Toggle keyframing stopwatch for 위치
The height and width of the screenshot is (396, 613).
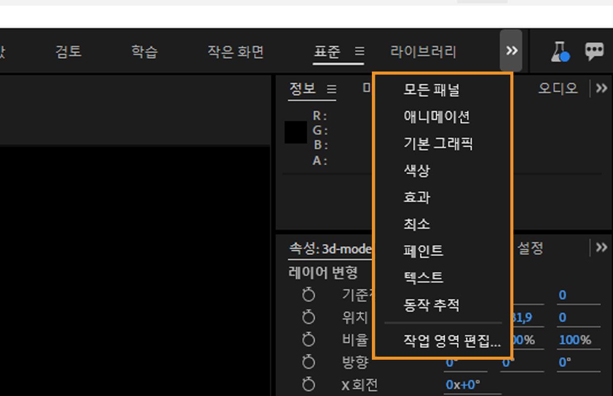pos(308,317)
